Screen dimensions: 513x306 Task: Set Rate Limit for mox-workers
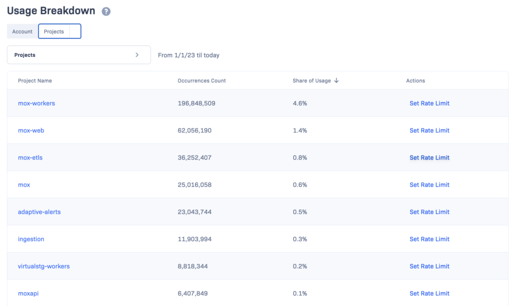[429, 103]
